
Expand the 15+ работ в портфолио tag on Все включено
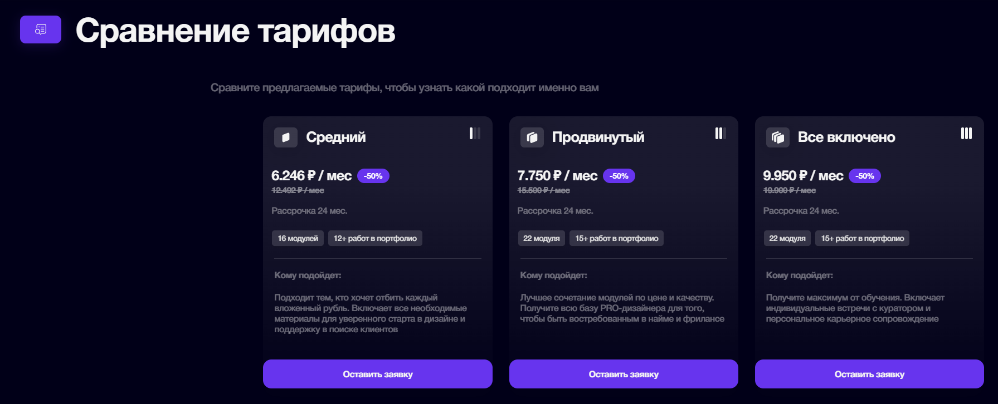tap(861, 238)
